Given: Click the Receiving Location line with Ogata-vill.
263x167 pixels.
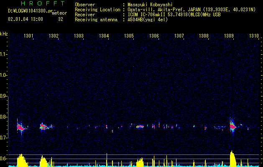Looking at the screenshot, I should pyautogui.click(x=192, y=10).
